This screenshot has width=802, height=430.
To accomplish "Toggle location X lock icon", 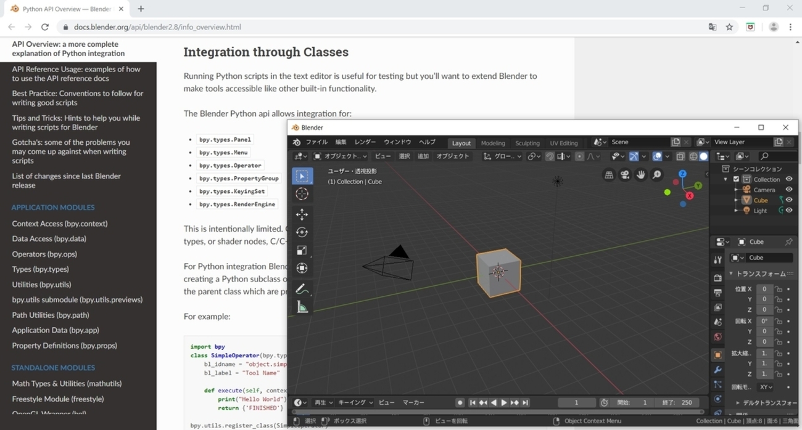I will tap(779, 289).
